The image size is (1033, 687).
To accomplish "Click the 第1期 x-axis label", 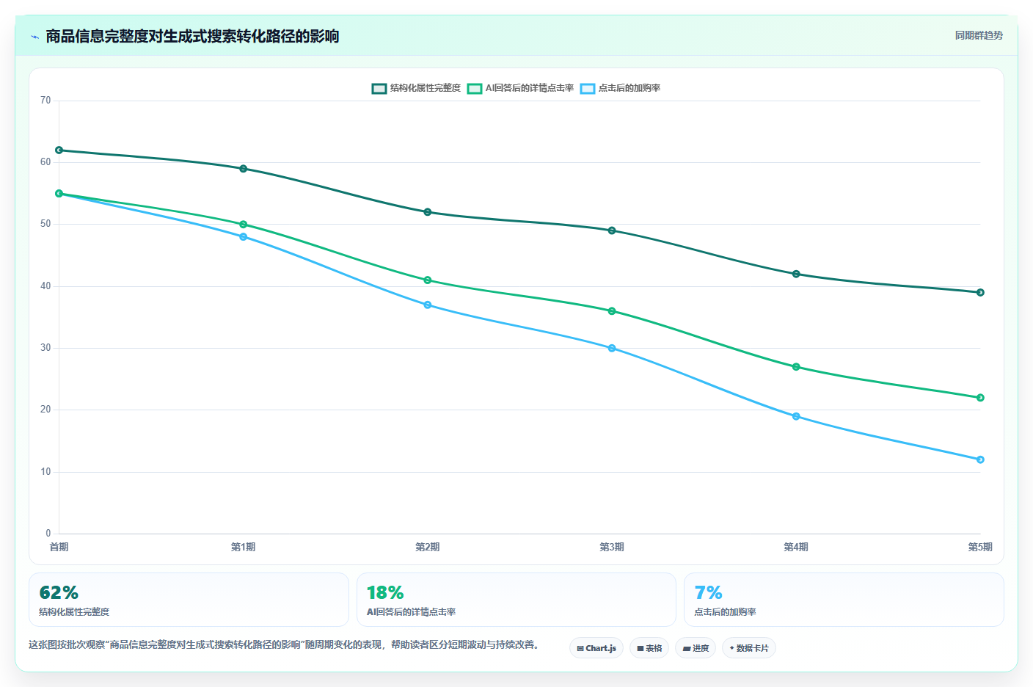I will point(244,547).
